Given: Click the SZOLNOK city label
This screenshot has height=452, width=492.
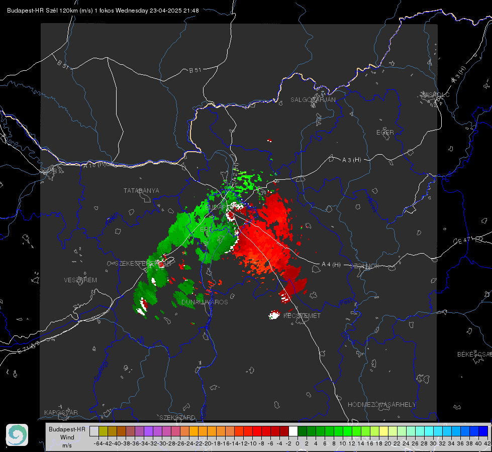Looking at the screenshot, I should (365, 266).
